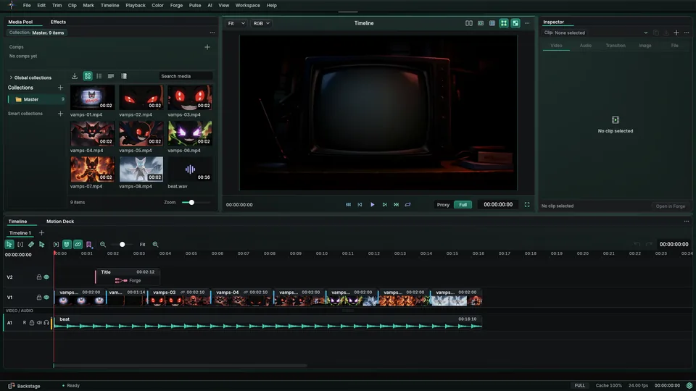Click the purple bookmark marker icon

(x=88, y=244)
